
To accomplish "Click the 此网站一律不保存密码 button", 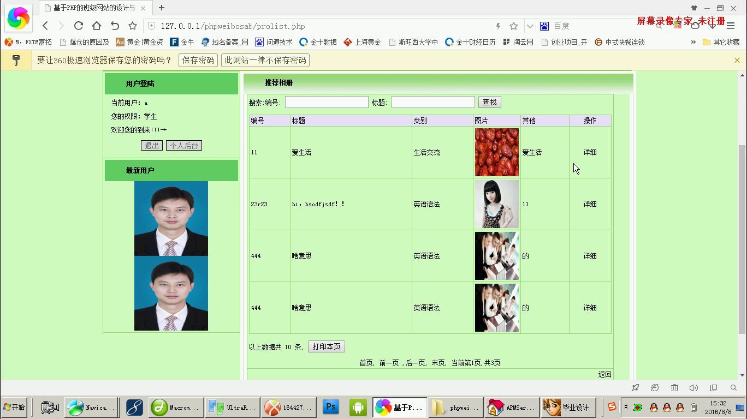I will point(265,60).
